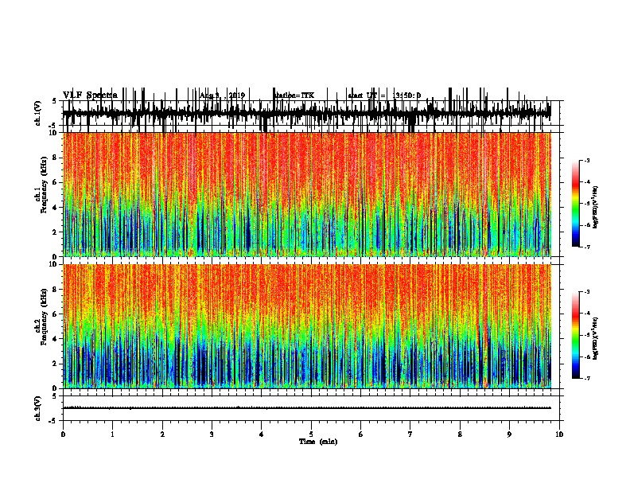
Task: Click the ch.2 spectrogram "2" kHz tick label
Action: point(55,364)
